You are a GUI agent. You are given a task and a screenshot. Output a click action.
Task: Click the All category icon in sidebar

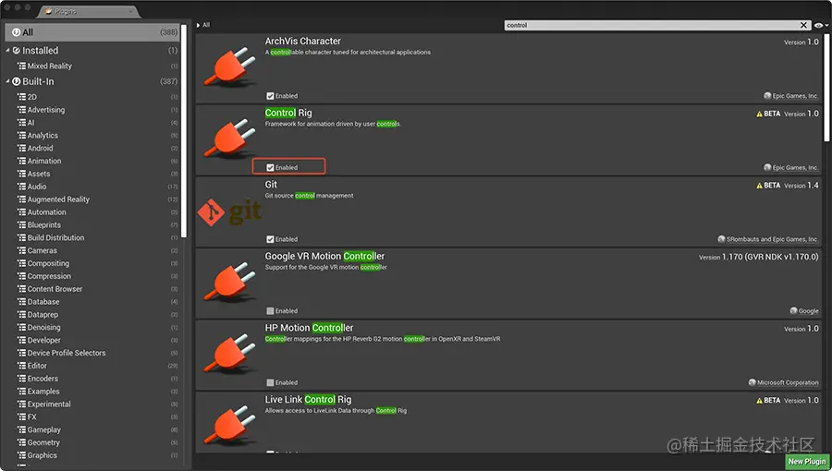click(x=17, y=32)
